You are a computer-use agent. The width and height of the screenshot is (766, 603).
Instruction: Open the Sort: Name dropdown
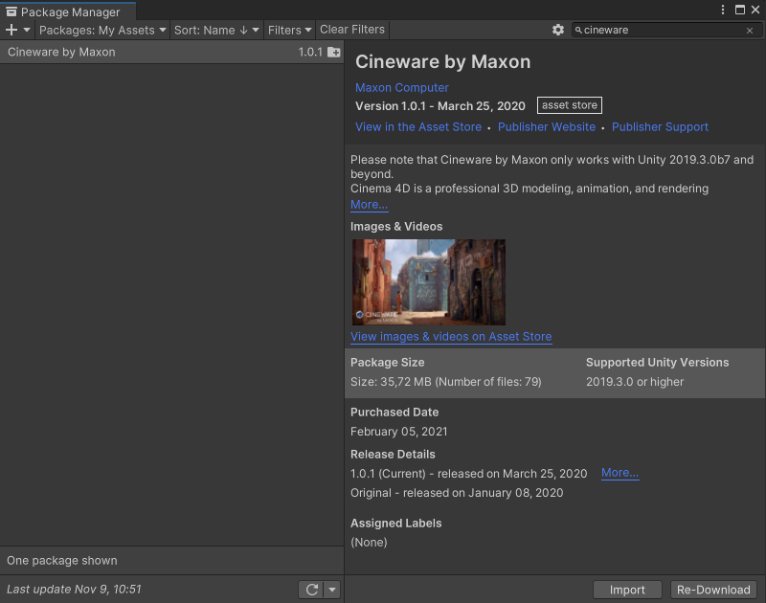click(216, 30)
